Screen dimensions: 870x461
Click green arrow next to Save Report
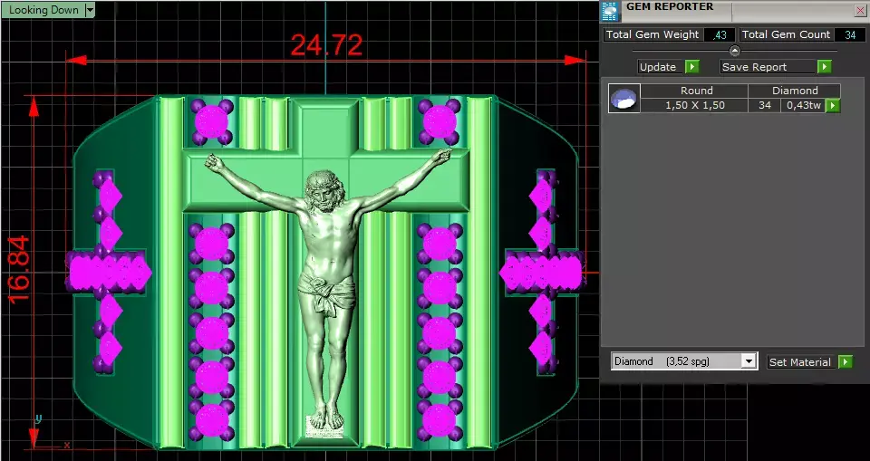click(x=825, y=67)
